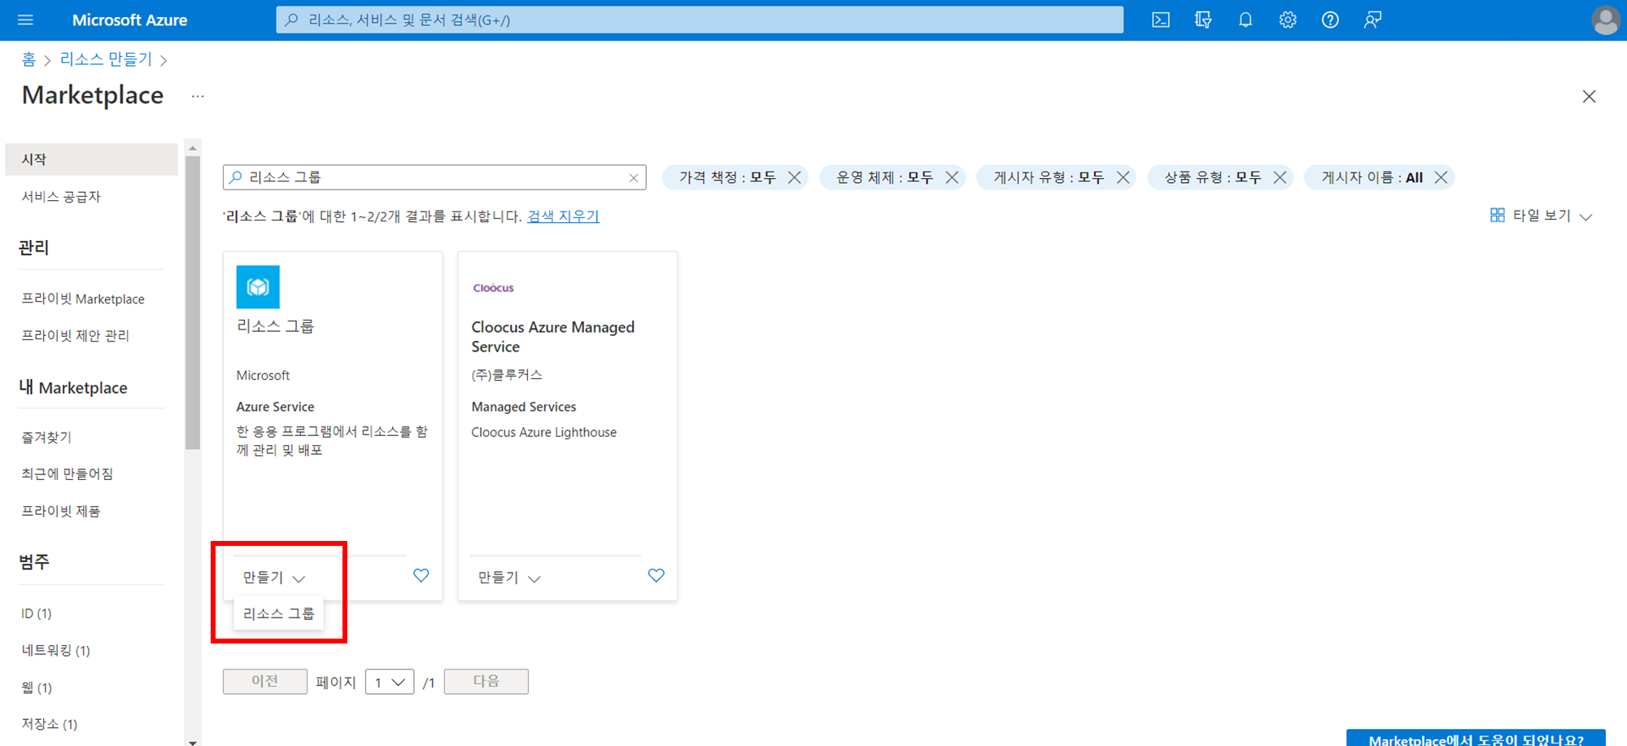
Task: Click the Microsoft Azure logo text
Action: (x=129, y=20)
